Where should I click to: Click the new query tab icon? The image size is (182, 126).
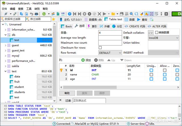coord(152,19)
